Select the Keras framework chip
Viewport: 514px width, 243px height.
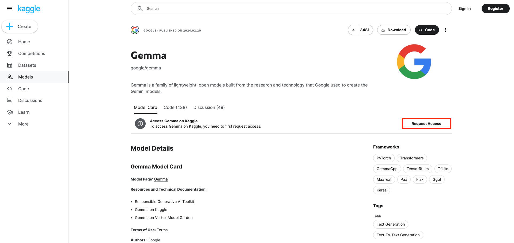tap(381, 190)
